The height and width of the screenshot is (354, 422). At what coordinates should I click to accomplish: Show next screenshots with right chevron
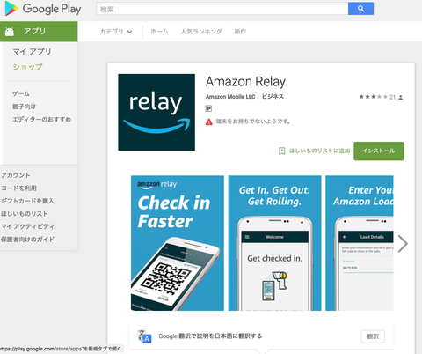[x=403, y=243]
